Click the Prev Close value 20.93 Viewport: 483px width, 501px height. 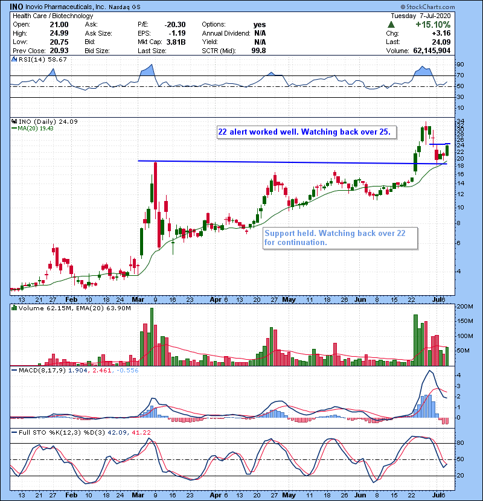pyautogui.click(x=59, y=51)
